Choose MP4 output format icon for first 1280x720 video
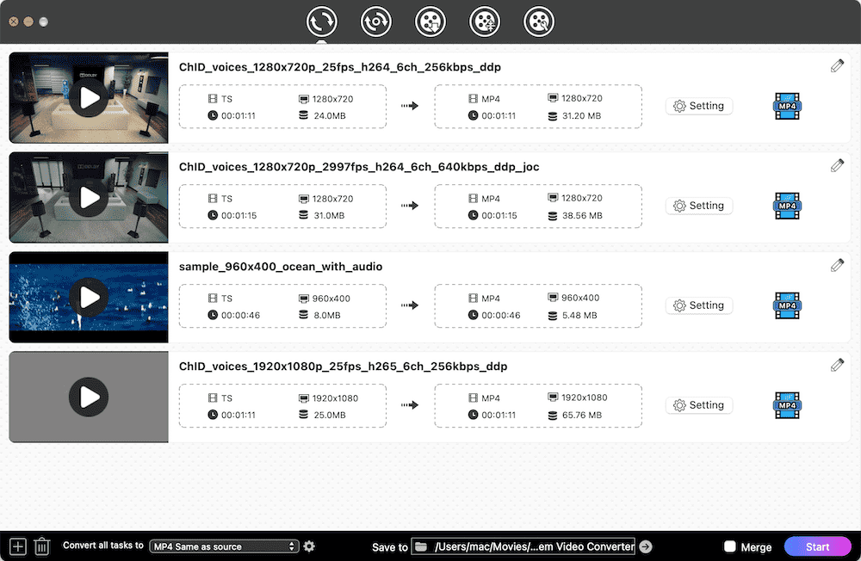Image resolution: width=861 pixels, height=561 pixels. pyautogui.click(x=788, y=106)
